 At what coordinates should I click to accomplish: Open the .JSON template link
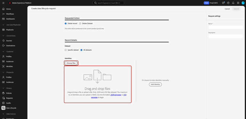(116, 95)
